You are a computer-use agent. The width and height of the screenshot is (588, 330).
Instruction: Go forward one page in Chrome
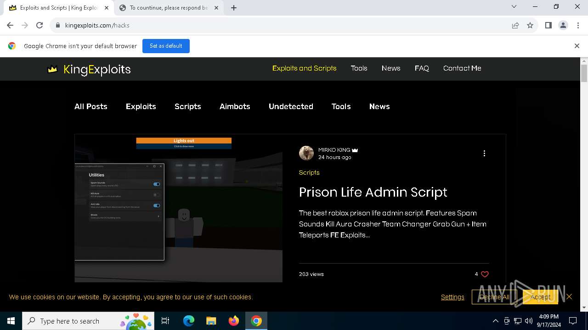click(25, 25)
